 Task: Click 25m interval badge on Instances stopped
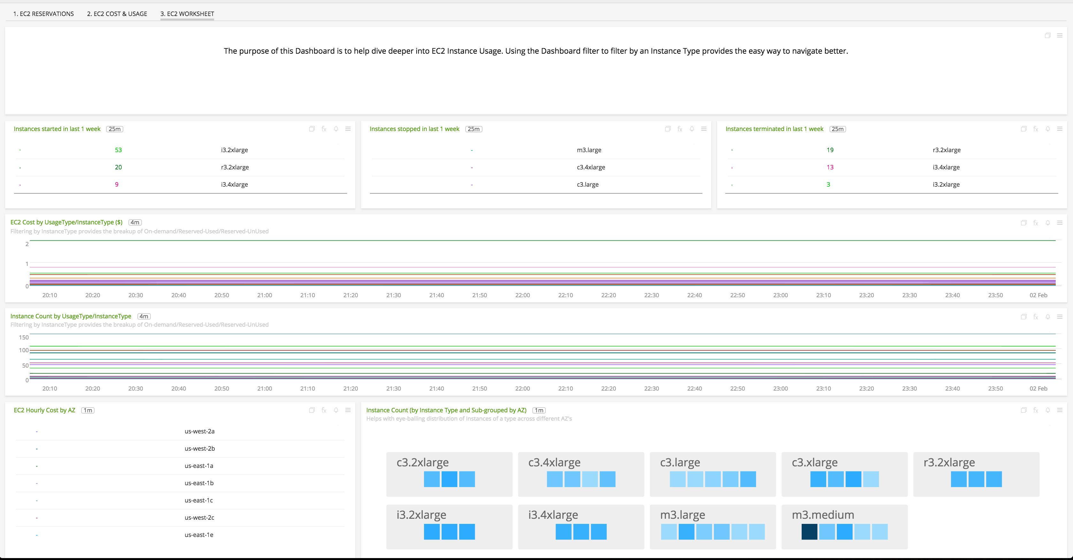[473, 129]
